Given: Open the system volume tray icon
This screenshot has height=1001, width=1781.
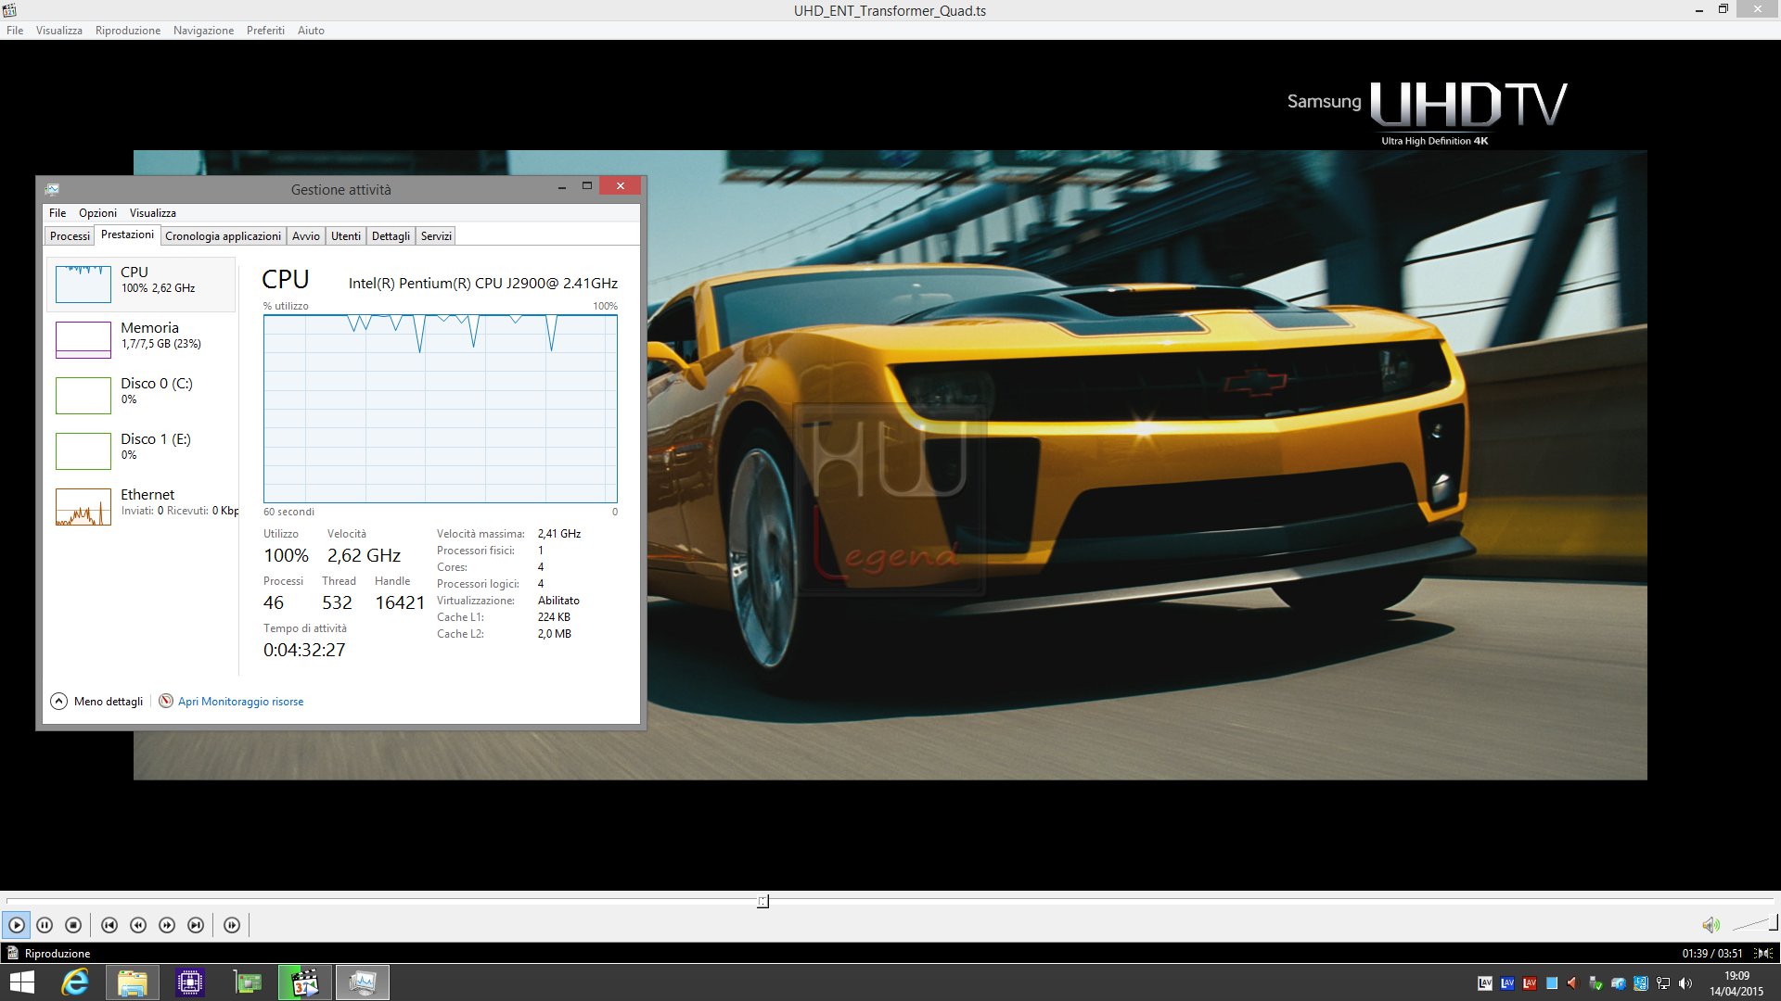Looking at the screenshot, I should [1685, 983].
